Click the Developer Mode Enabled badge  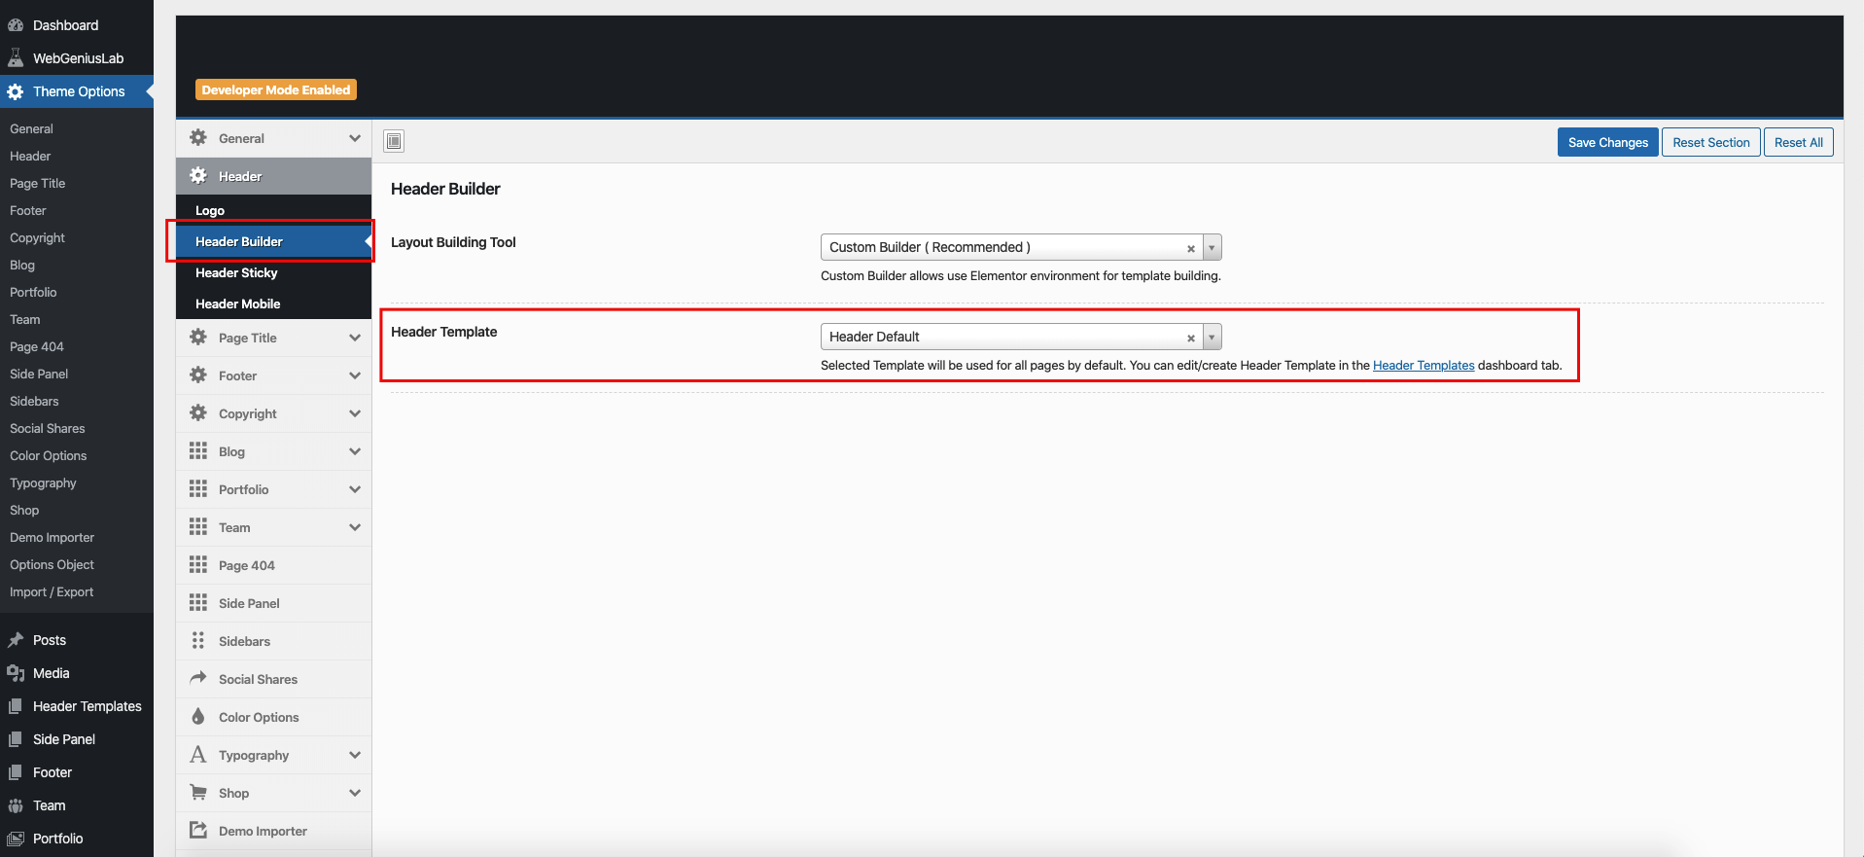pyautogui.click(x=276, y=89)
